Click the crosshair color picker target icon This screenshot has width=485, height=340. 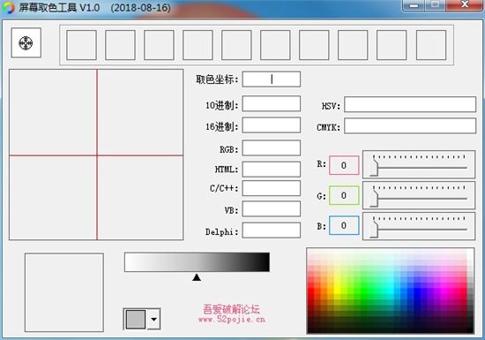click(x=26, y=42)
